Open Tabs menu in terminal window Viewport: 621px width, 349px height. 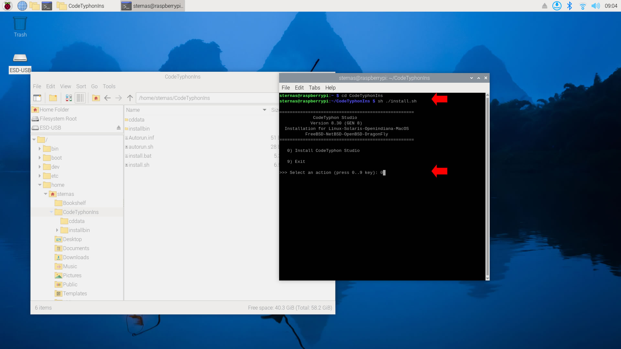pyautogui.click(x=314, y=88)
